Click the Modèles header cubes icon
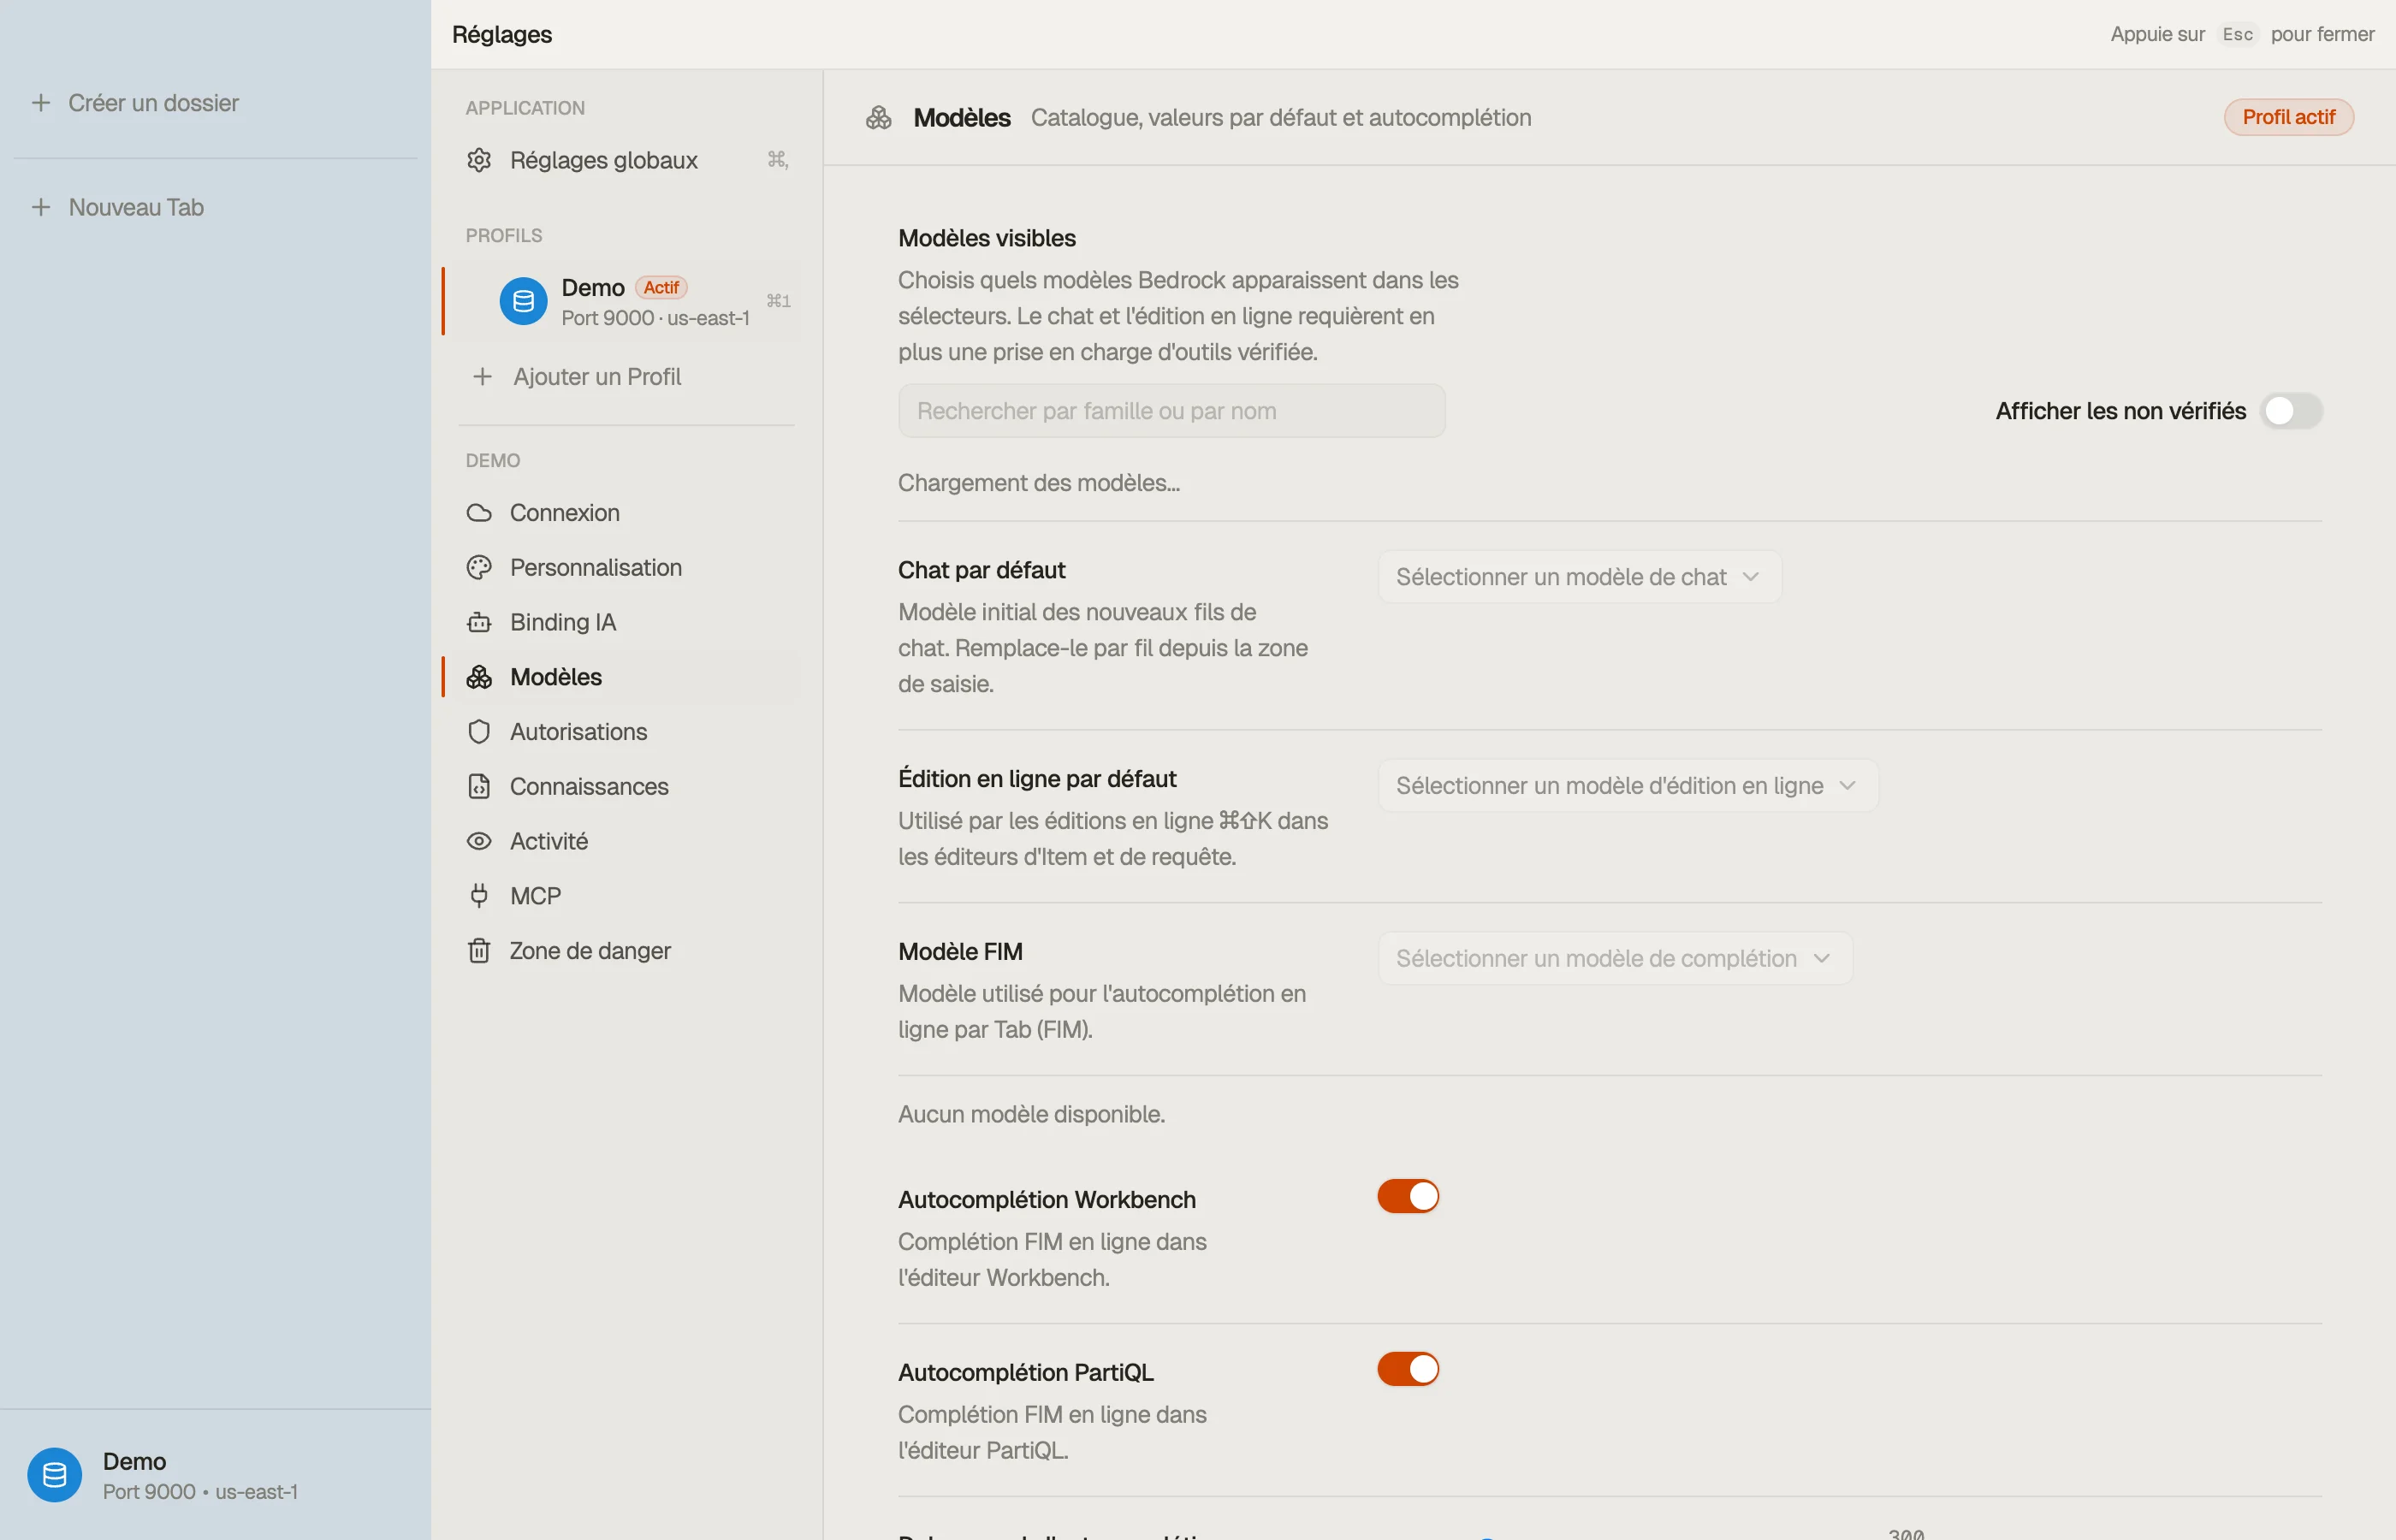This screenshot has height=1540, width=2396. [878, 118]
